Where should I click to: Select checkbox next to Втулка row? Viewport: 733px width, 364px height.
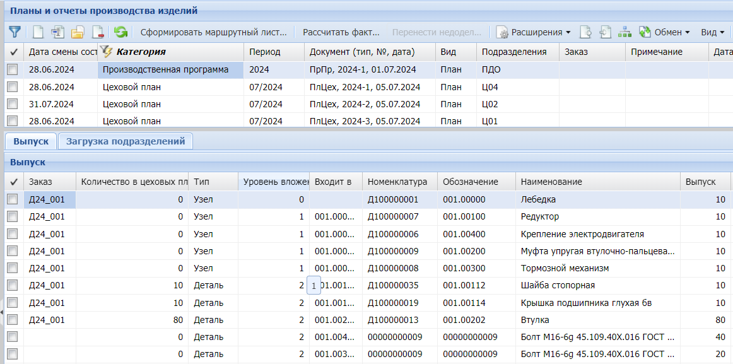point(12,320)
